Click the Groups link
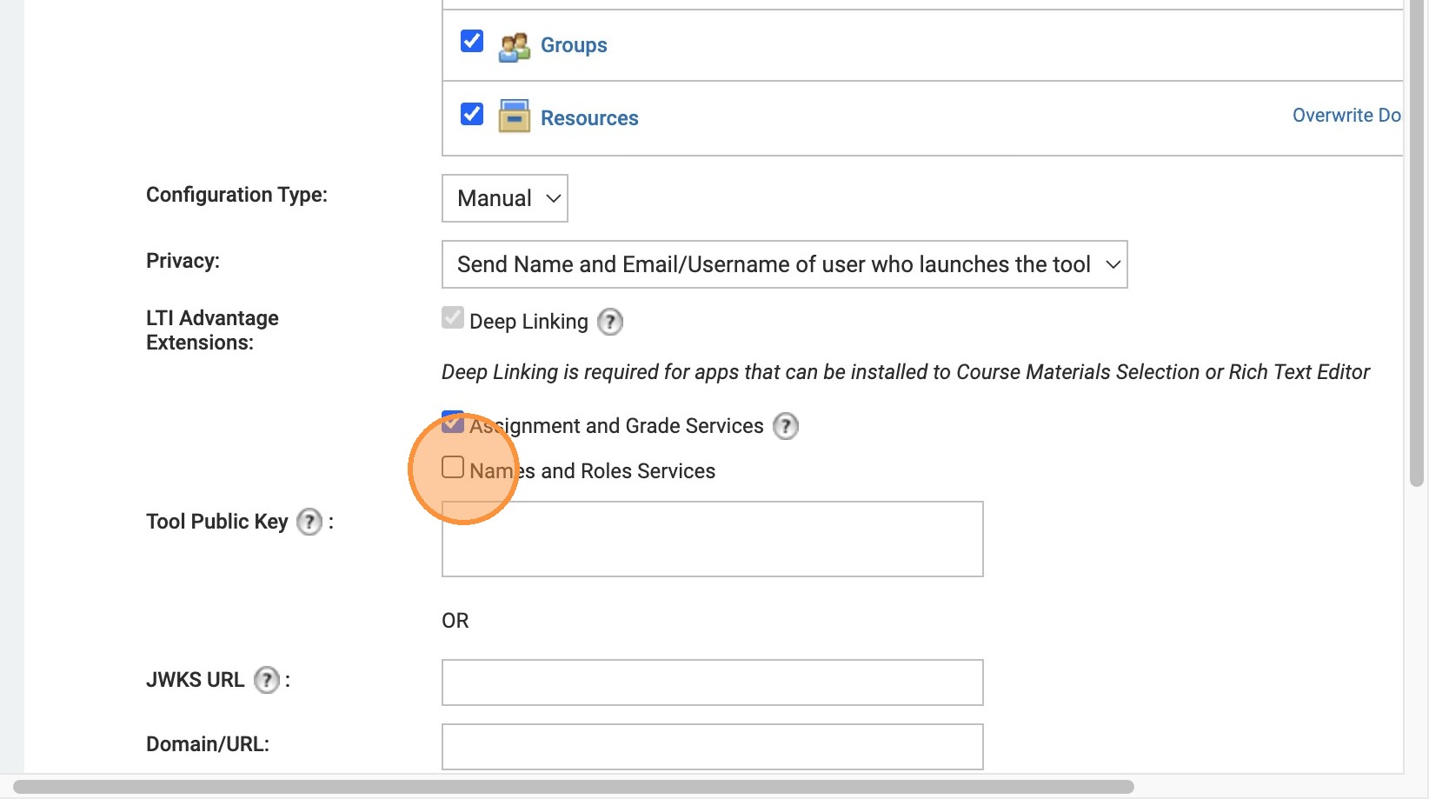Screen dimensions: 1429x799 [574, 45]
